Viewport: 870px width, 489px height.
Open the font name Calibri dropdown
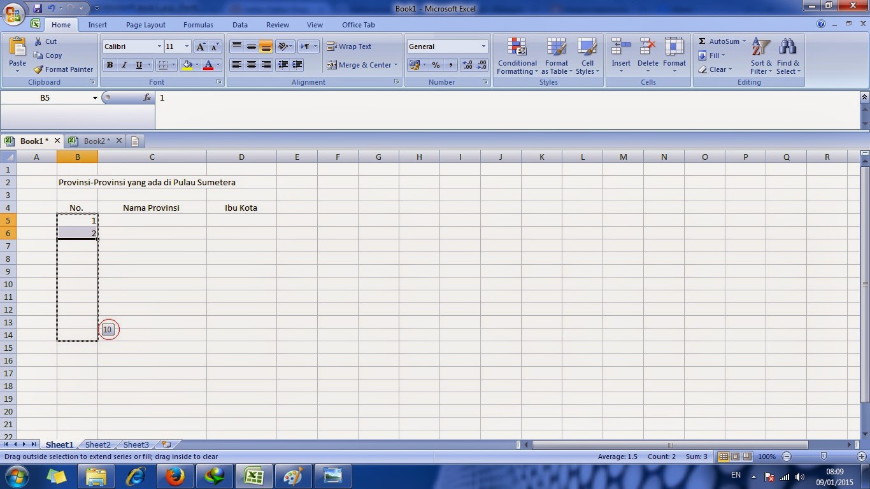click(159, 46)
